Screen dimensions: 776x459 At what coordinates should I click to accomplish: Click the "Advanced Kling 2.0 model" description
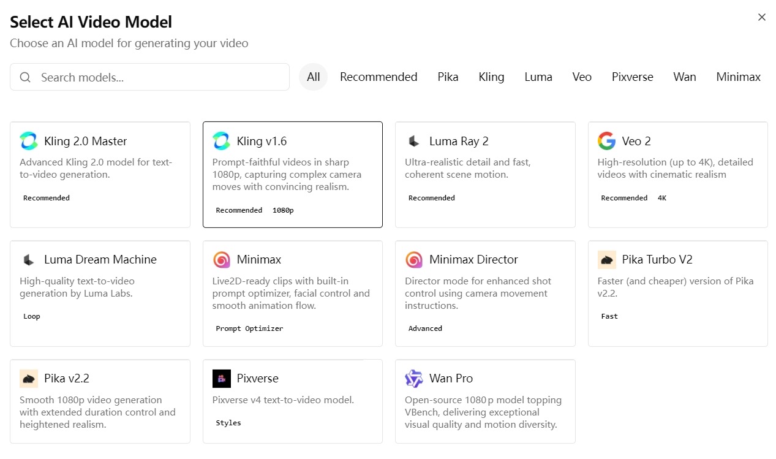[x=96, y=169]
